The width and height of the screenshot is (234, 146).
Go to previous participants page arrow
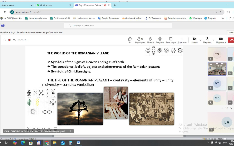pos(222,108)
